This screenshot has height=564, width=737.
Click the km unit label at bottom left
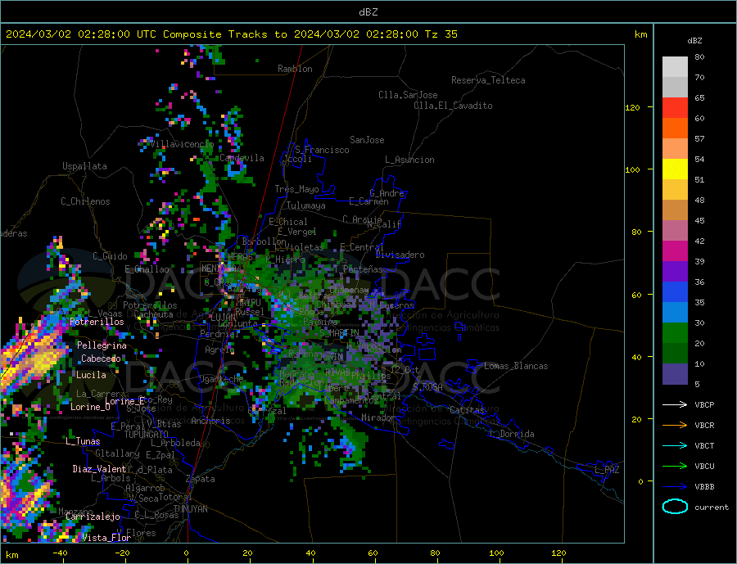pyautogui.click(x=12, y=555)
